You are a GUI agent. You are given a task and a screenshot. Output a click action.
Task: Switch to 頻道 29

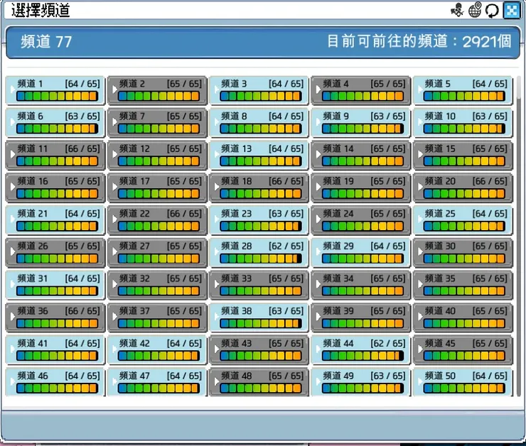pos(361,253)
